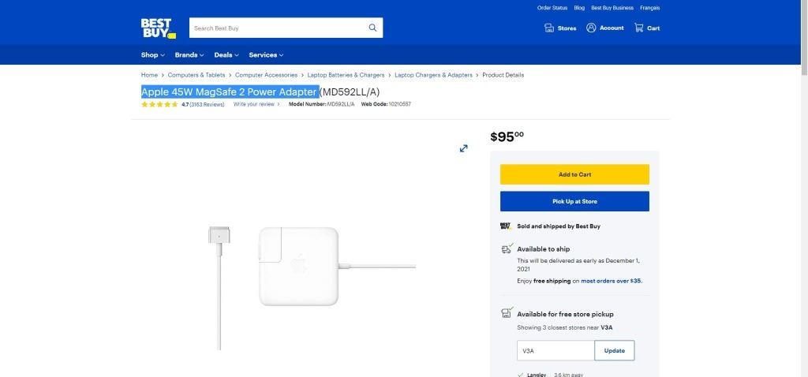808x377 pixels.
Task: Open the Account profile icon
Action: click(x=591, y=28)
